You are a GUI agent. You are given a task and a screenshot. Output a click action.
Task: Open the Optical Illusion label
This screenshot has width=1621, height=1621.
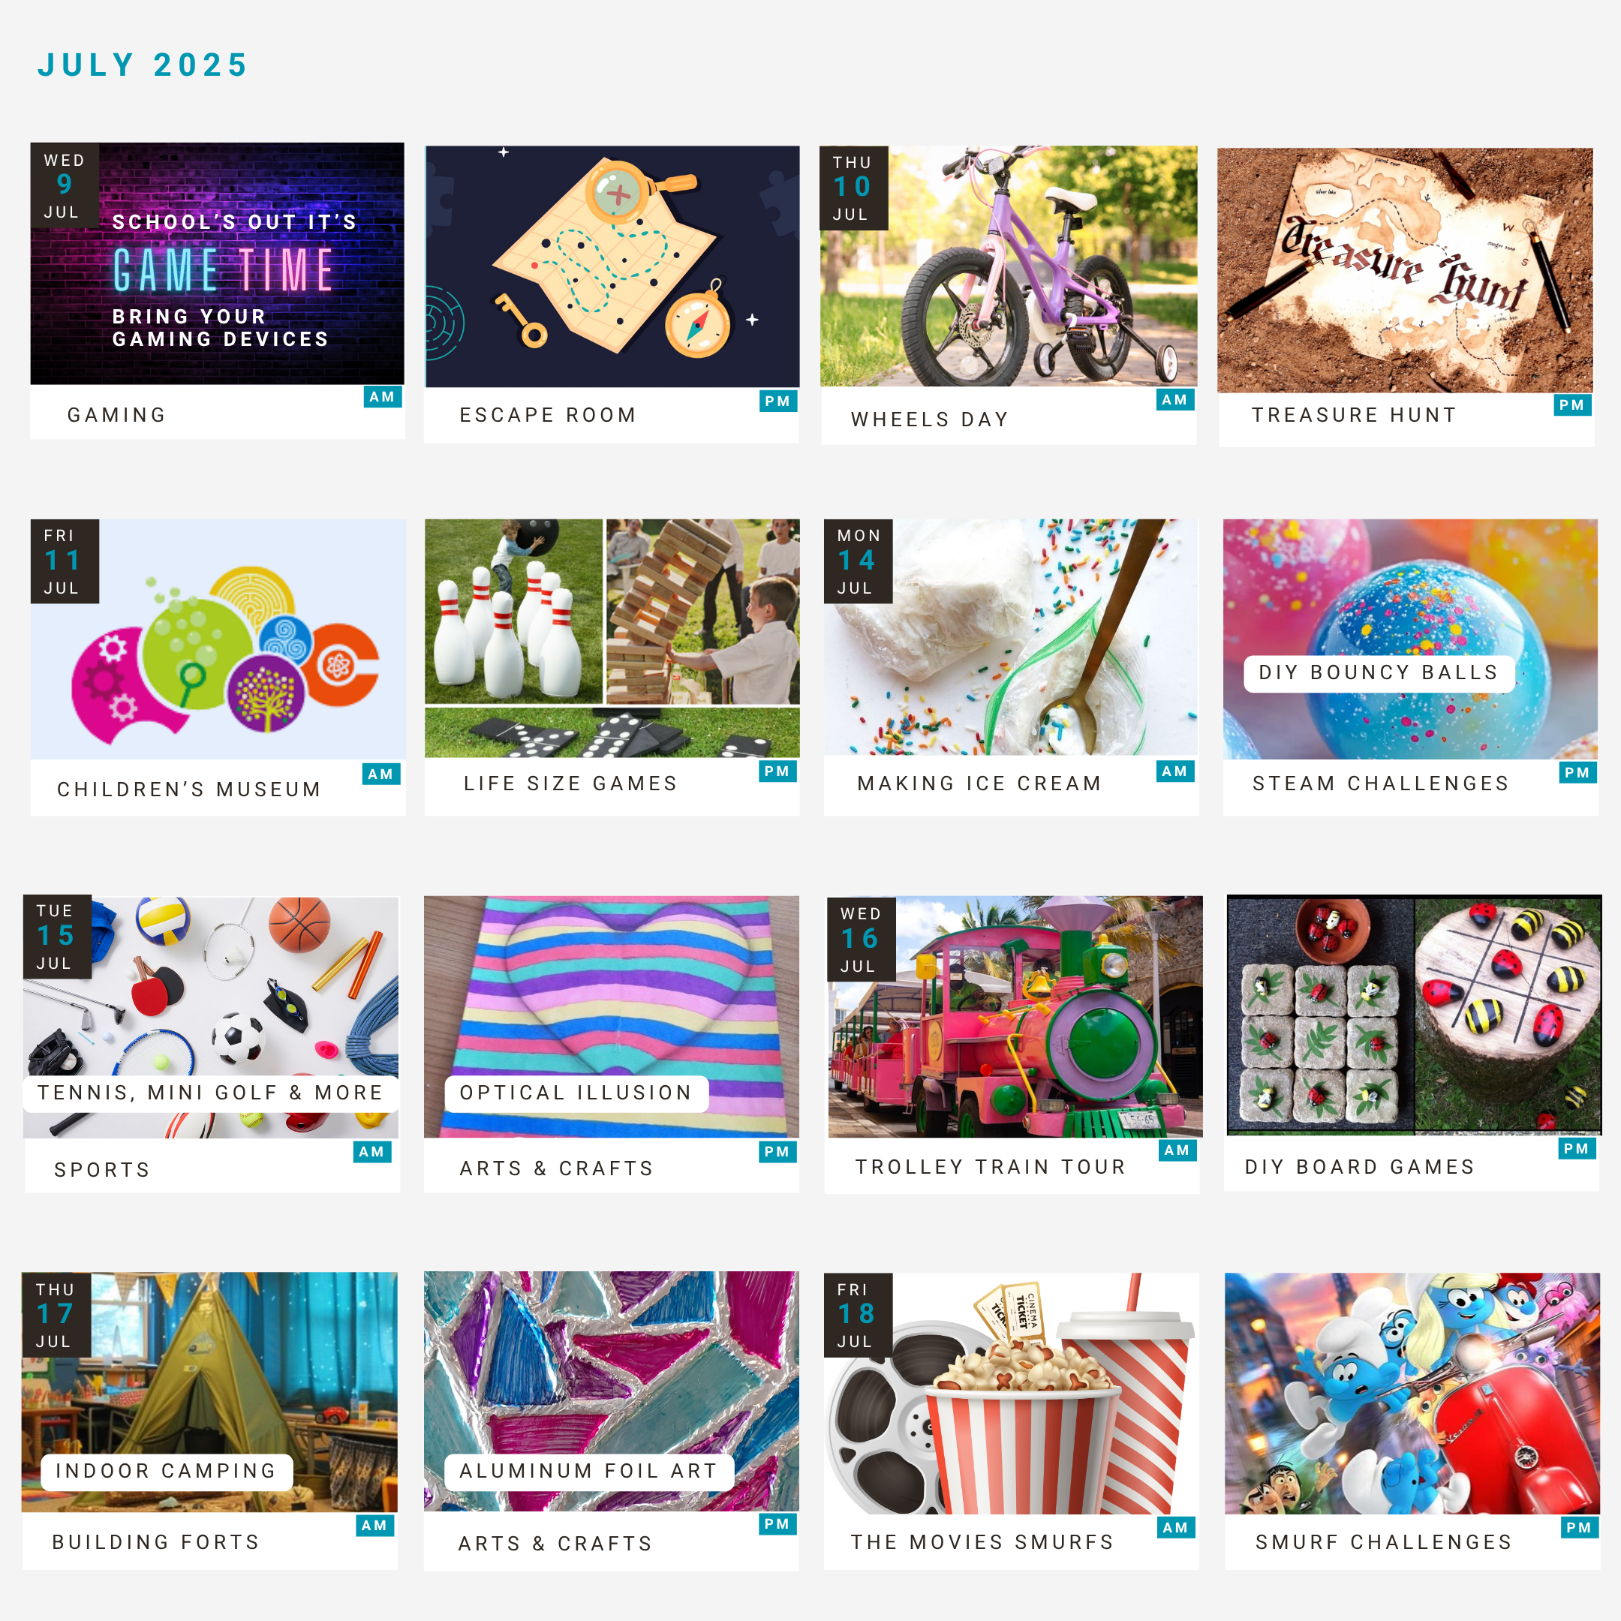click(x=576, y=1093)
